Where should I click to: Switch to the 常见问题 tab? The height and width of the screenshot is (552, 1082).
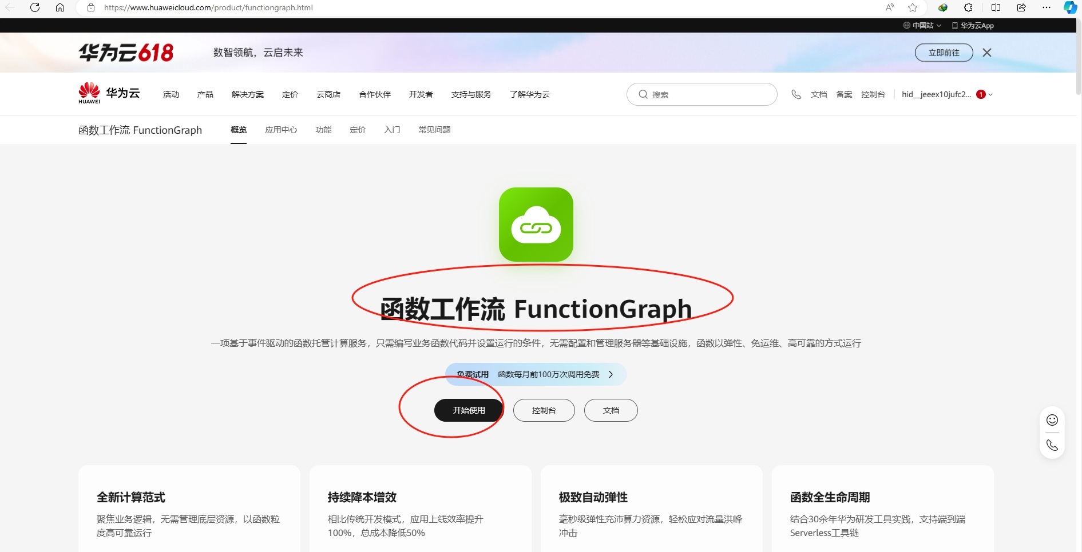434,130
